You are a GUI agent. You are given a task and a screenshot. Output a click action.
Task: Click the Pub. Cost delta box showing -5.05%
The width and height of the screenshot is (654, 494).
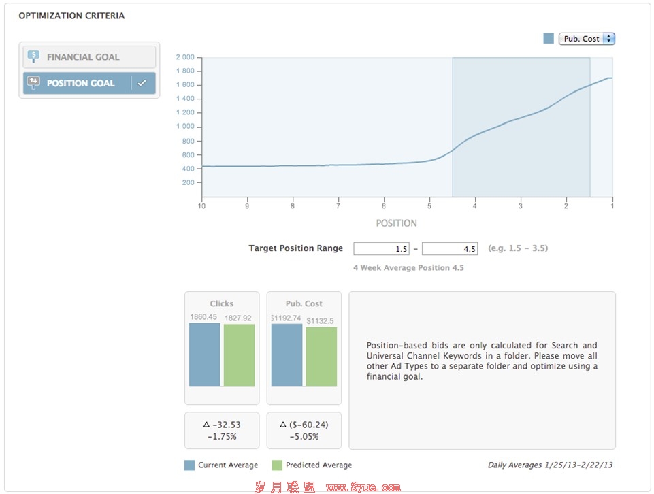tap(304, 430)
